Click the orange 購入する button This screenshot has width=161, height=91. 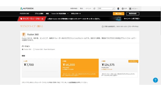coord(118,14)
